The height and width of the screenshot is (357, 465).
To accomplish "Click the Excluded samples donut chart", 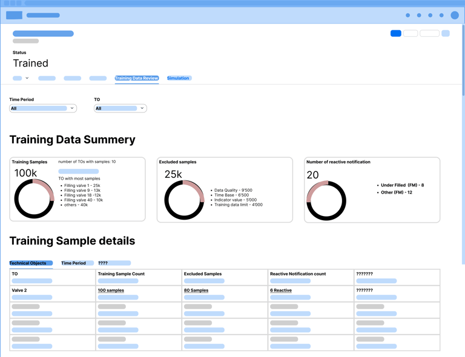I will 184,200.
